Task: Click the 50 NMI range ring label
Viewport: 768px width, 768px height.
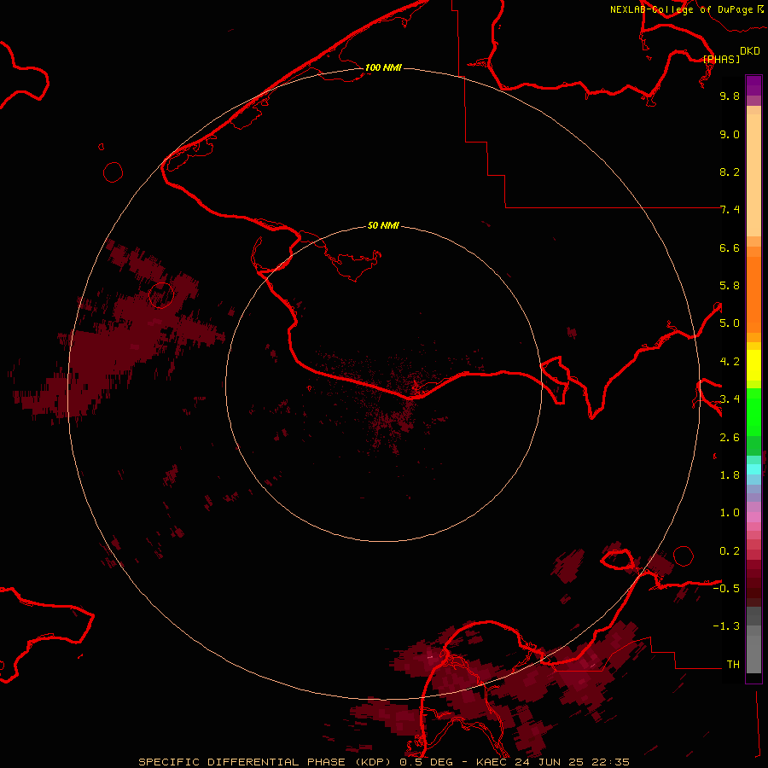Action: [383, 225]
